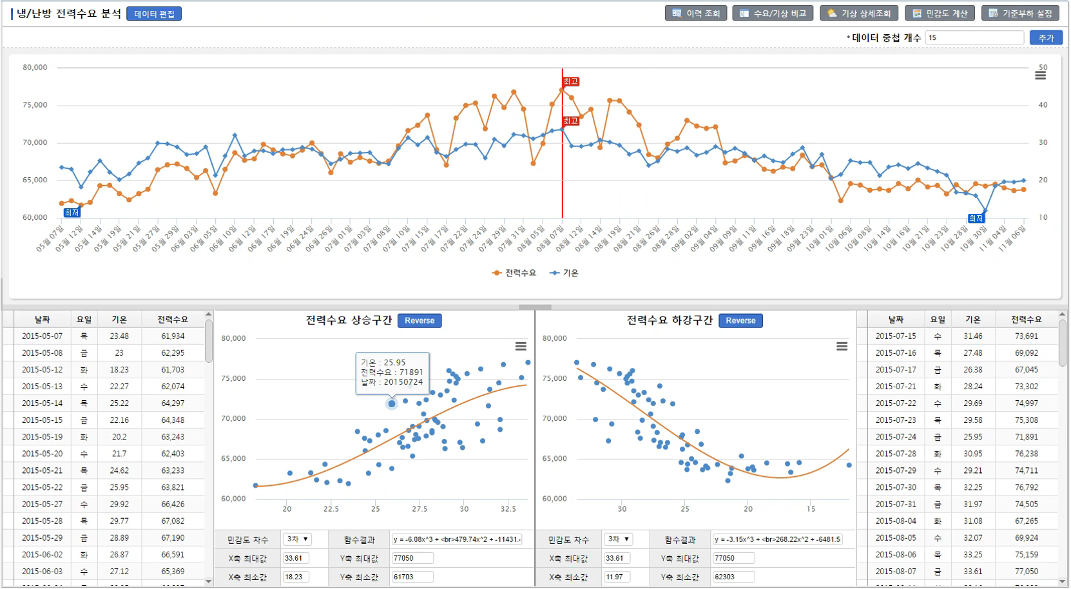Viewport: 1071px width, 589px height.
Task: Open the main chart hamburger menu
Action: [1040, 75]
